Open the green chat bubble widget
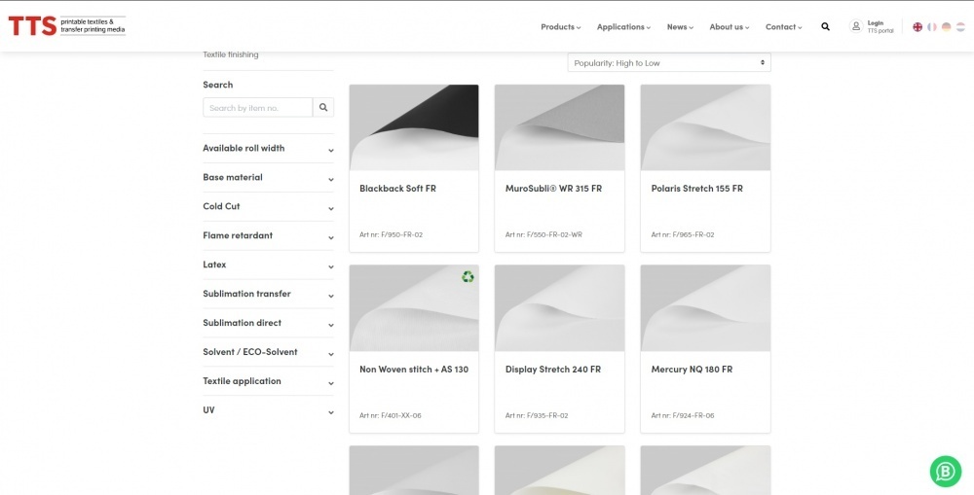Viewport: 974px width, 495px height. pos(946,472)
